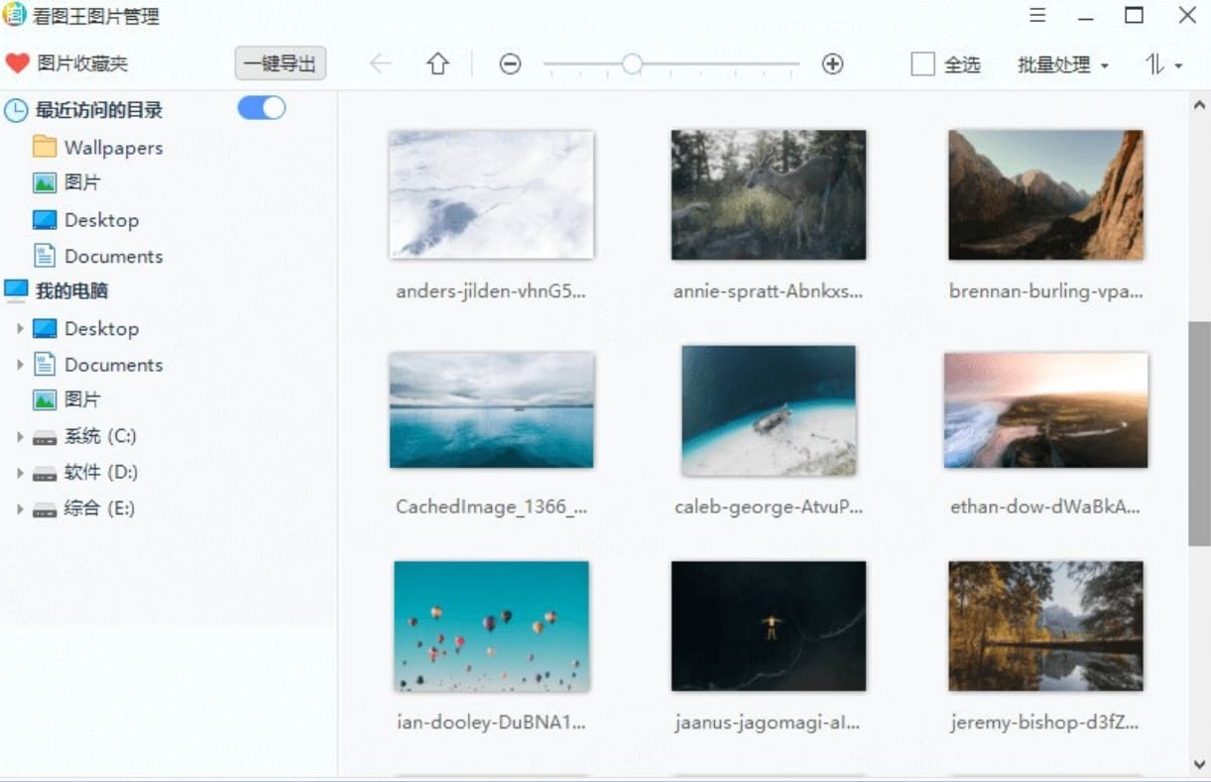
Task: Click the sort order icon
Action: 1156,64
